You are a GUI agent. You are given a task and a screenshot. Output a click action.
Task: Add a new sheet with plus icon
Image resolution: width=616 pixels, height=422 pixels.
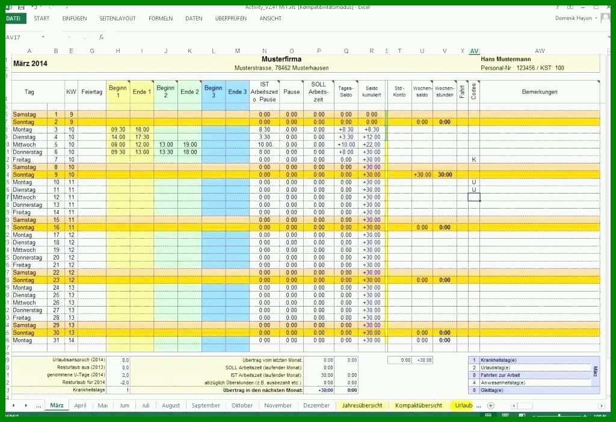click(x=490, y=406)
